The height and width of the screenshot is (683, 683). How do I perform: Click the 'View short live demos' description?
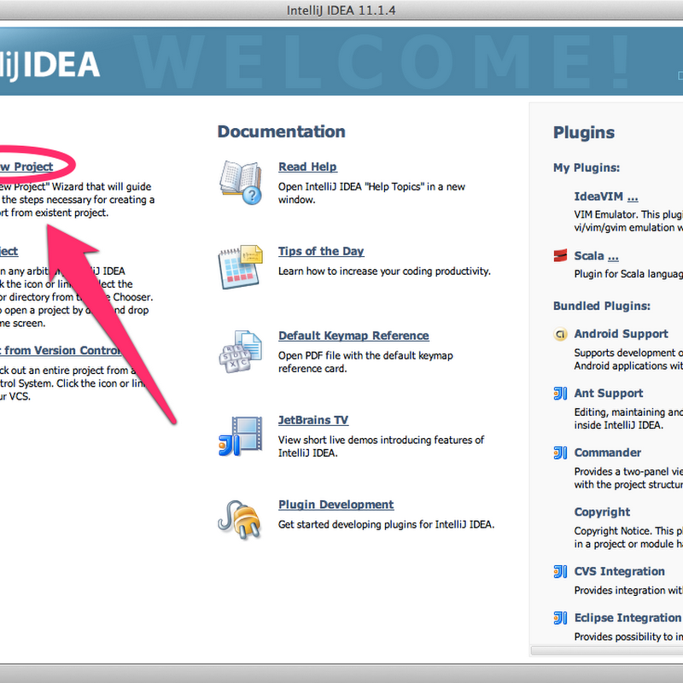[x=381, y=447]
